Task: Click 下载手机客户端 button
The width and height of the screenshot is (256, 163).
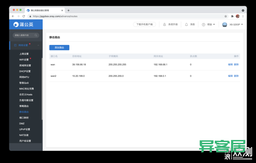Action: coord(144,24)
